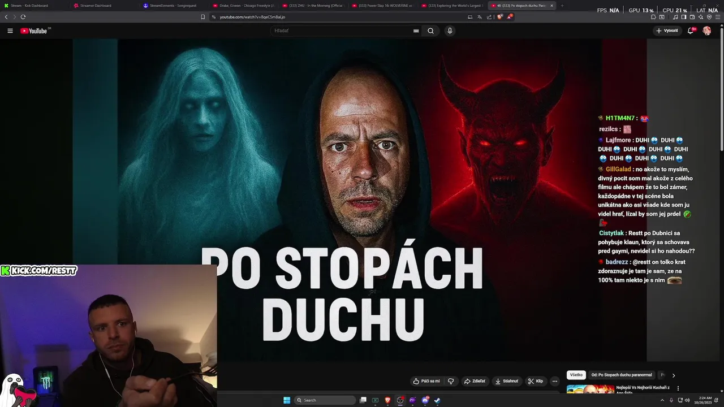This screenshot has height=407, width=724.
Task: Open a new browser tab
Action: 562,6
